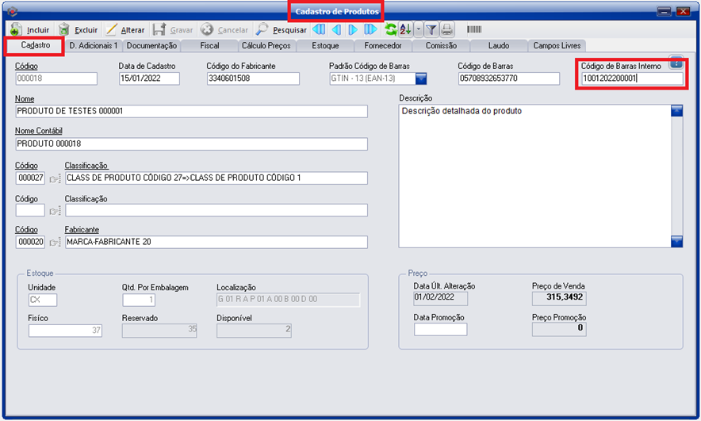The width and height of the screenshot is (701, 421).
Task: Go to the first record arrow
Action: (319, 30)
